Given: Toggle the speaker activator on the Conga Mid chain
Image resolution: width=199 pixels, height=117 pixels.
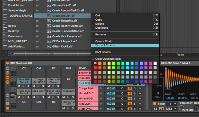Looking at the screenshot, I should (130, 88).
